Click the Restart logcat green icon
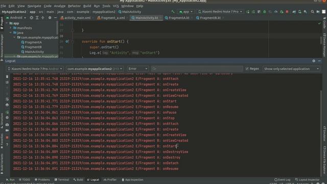 tap(7, 112)
